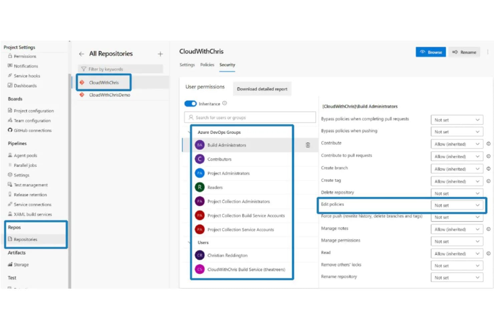Switch to the Settings tab
Image resolution: width=494 pixels, height=329 pixels.
coord(187,65)
